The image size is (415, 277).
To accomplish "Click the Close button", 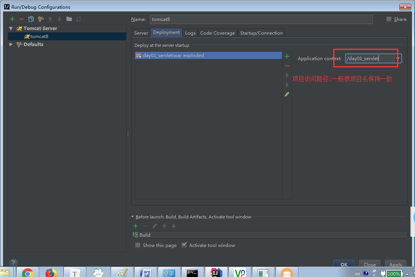I will [x=369, y=264].
